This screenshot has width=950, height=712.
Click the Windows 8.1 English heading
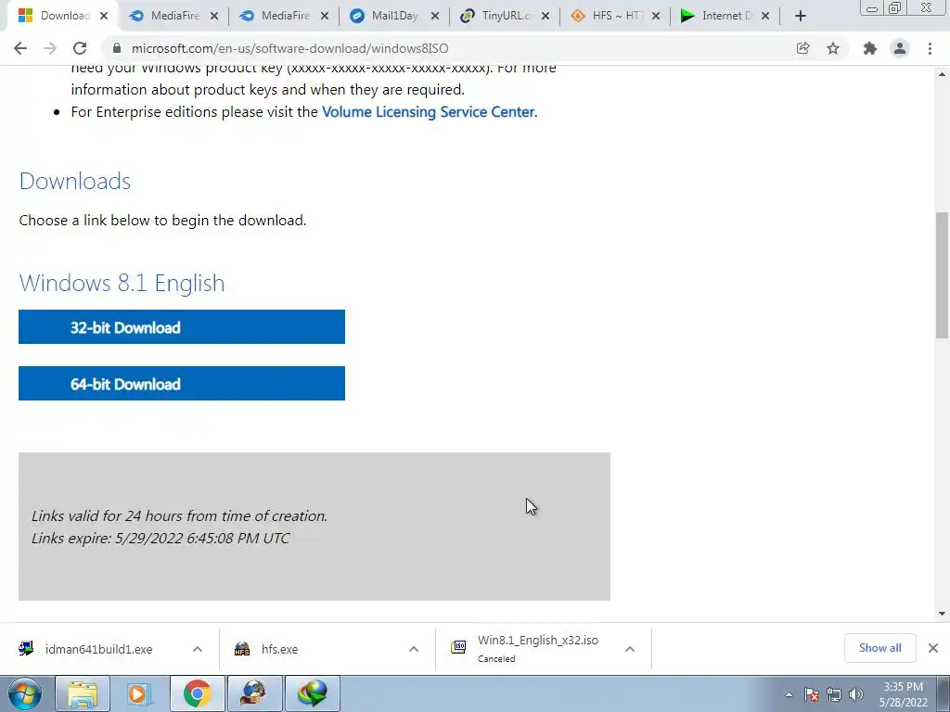(122, 284)
